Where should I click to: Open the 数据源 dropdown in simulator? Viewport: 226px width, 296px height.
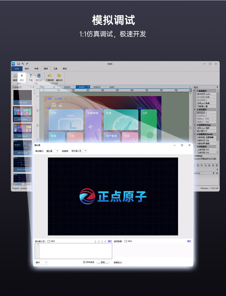(x=79, y=151)
